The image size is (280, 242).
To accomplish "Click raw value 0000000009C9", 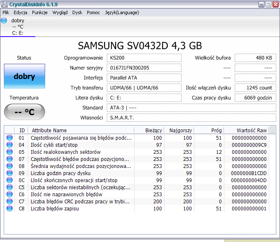I will (249, 145).
